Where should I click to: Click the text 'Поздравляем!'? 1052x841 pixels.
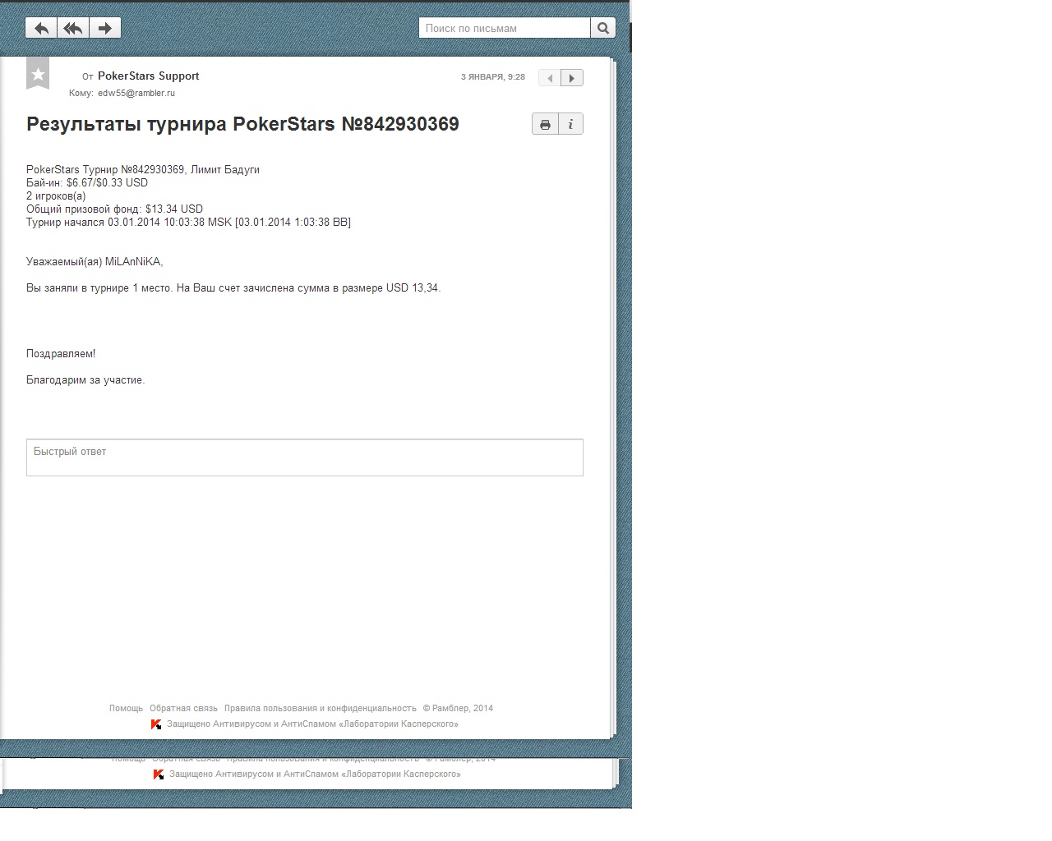pos(61,353)
